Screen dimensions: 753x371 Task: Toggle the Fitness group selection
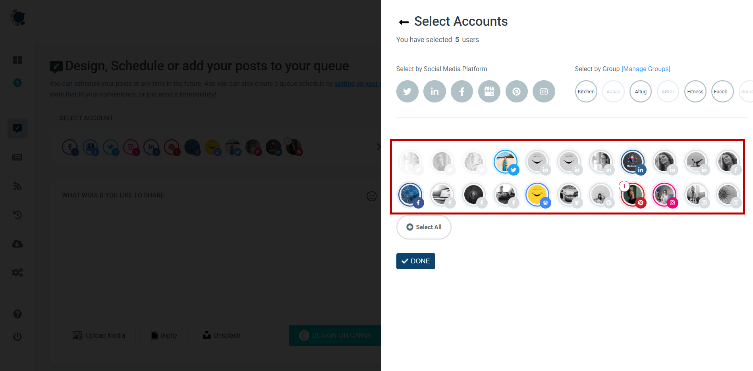pos(695,91)
